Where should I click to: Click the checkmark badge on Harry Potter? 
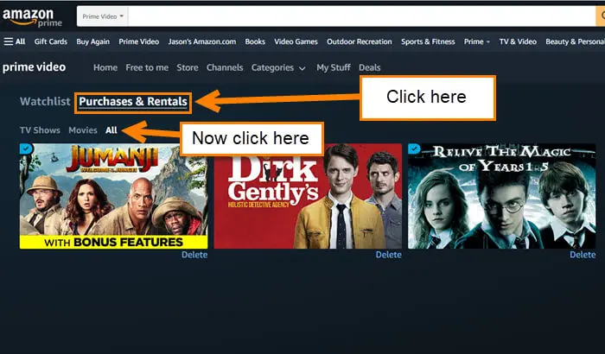click(x=414, y=149)
